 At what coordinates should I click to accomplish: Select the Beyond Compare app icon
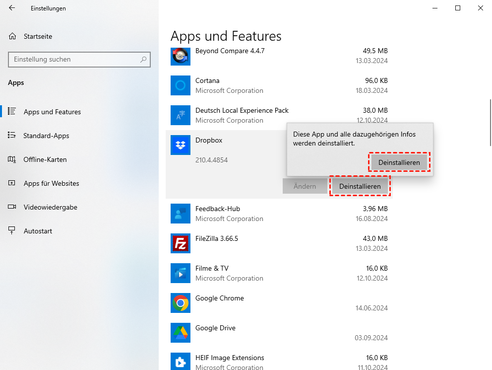click(181, 56)
